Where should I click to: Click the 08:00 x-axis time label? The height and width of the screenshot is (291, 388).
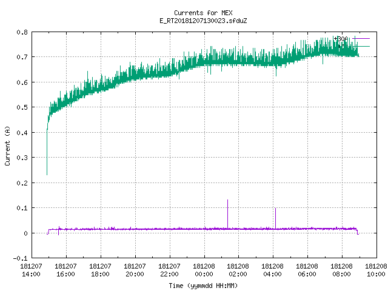click(342, 274)
